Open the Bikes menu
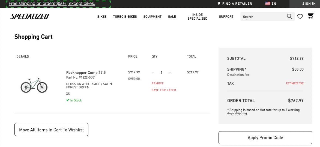The image size is (320, 147). (102, 17)
